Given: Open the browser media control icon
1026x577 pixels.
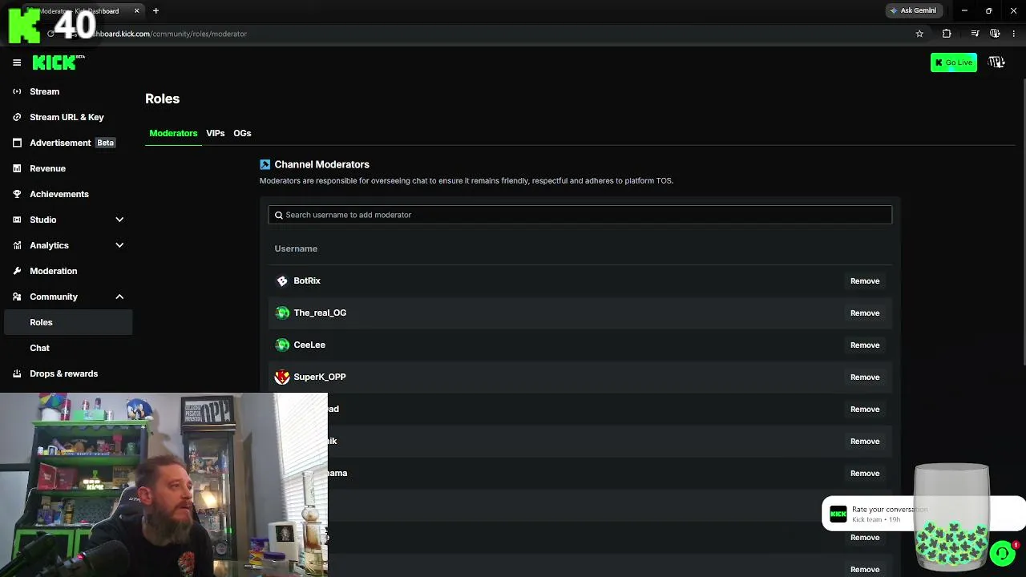Looking at the screenshot, I should point(975,34).
